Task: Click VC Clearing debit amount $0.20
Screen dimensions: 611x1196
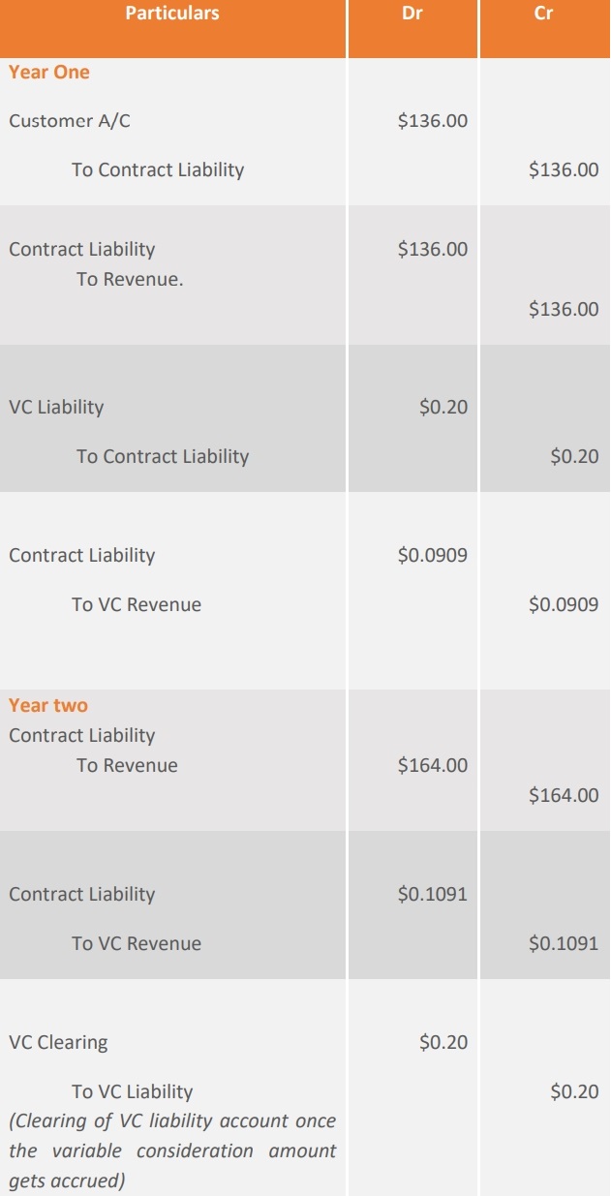Action: click(443, 1043)
